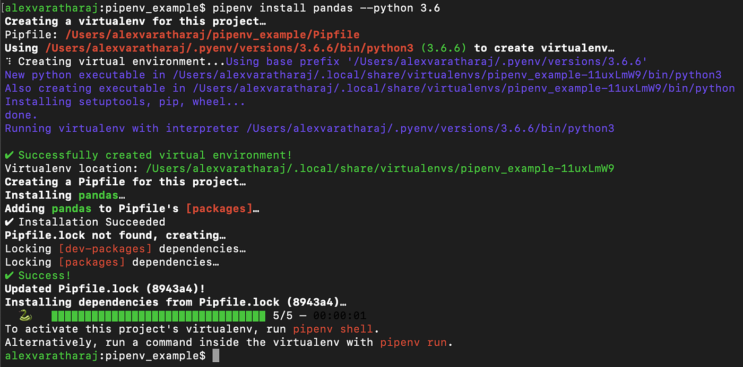Viewport: 743px width, 367px height.
Task: Click the checkmark before Success message
Action: click(x=9, y=275)
